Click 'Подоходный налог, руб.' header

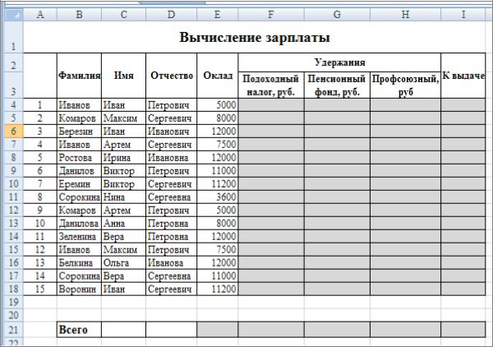(271, 85)
